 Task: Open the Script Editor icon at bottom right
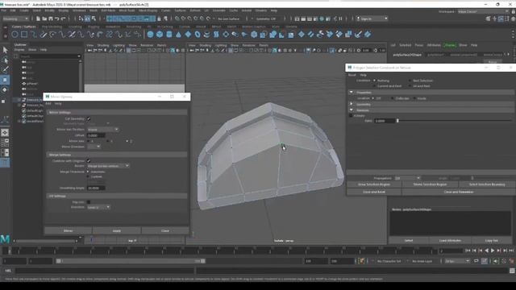(x=512, y=271)
